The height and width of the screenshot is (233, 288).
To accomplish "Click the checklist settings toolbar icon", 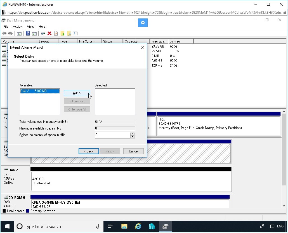I will pyautogui.click(x=75, y=33).
